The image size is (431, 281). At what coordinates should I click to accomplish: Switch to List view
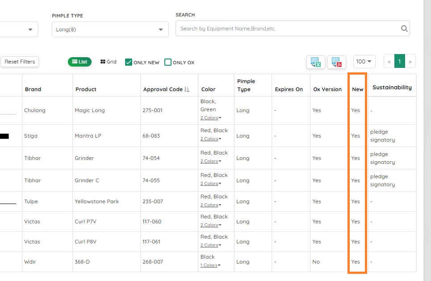[x=80, y=62]
